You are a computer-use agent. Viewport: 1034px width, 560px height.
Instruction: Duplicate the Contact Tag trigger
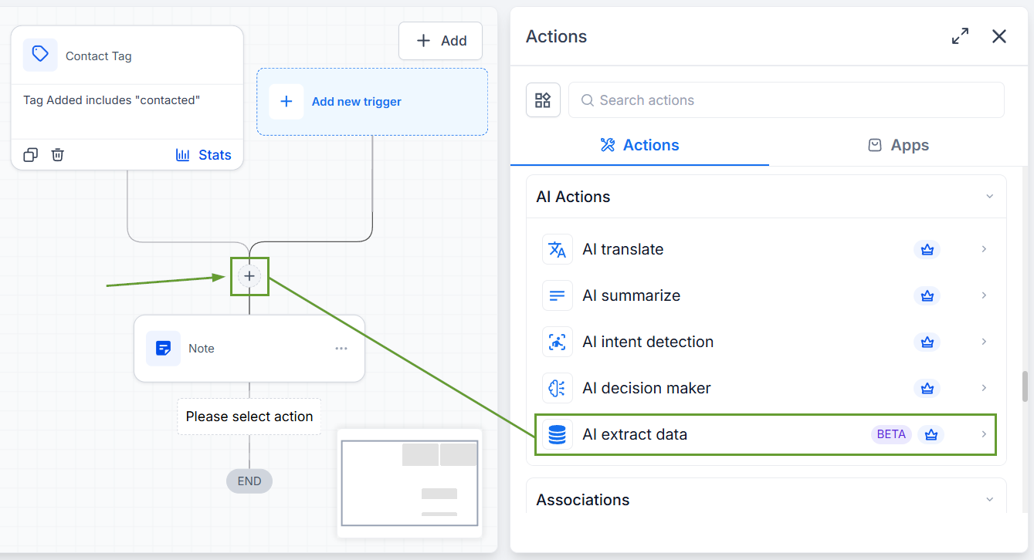30,155
